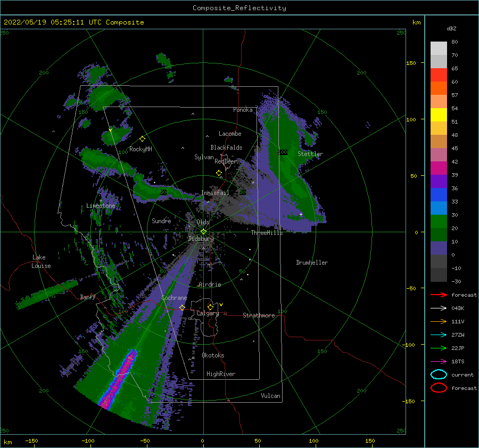479x448 pixels.
Task: Click the Drumheller town label
Action: [312, 263]
